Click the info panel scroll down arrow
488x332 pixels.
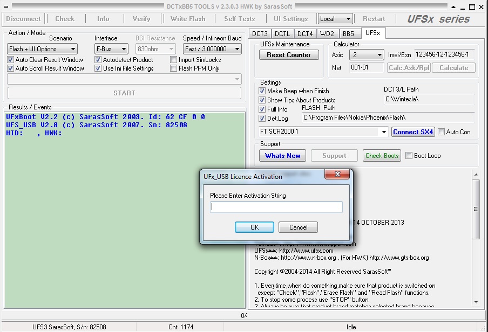[476, 302]
